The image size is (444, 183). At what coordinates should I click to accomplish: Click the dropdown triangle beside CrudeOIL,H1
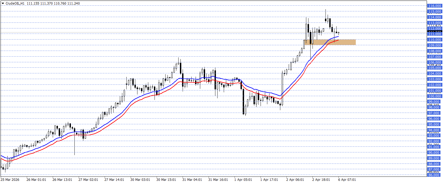(3, 4)
